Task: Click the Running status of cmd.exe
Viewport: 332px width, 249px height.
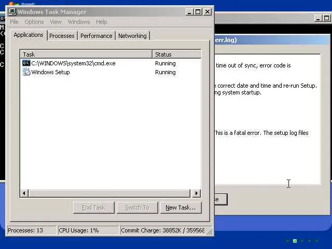Action: 165,63
